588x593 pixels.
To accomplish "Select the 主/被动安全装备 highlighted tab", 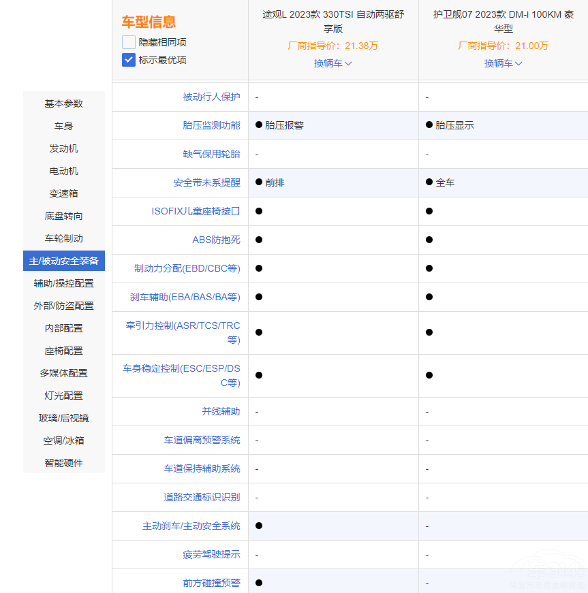I will [63, 261].
